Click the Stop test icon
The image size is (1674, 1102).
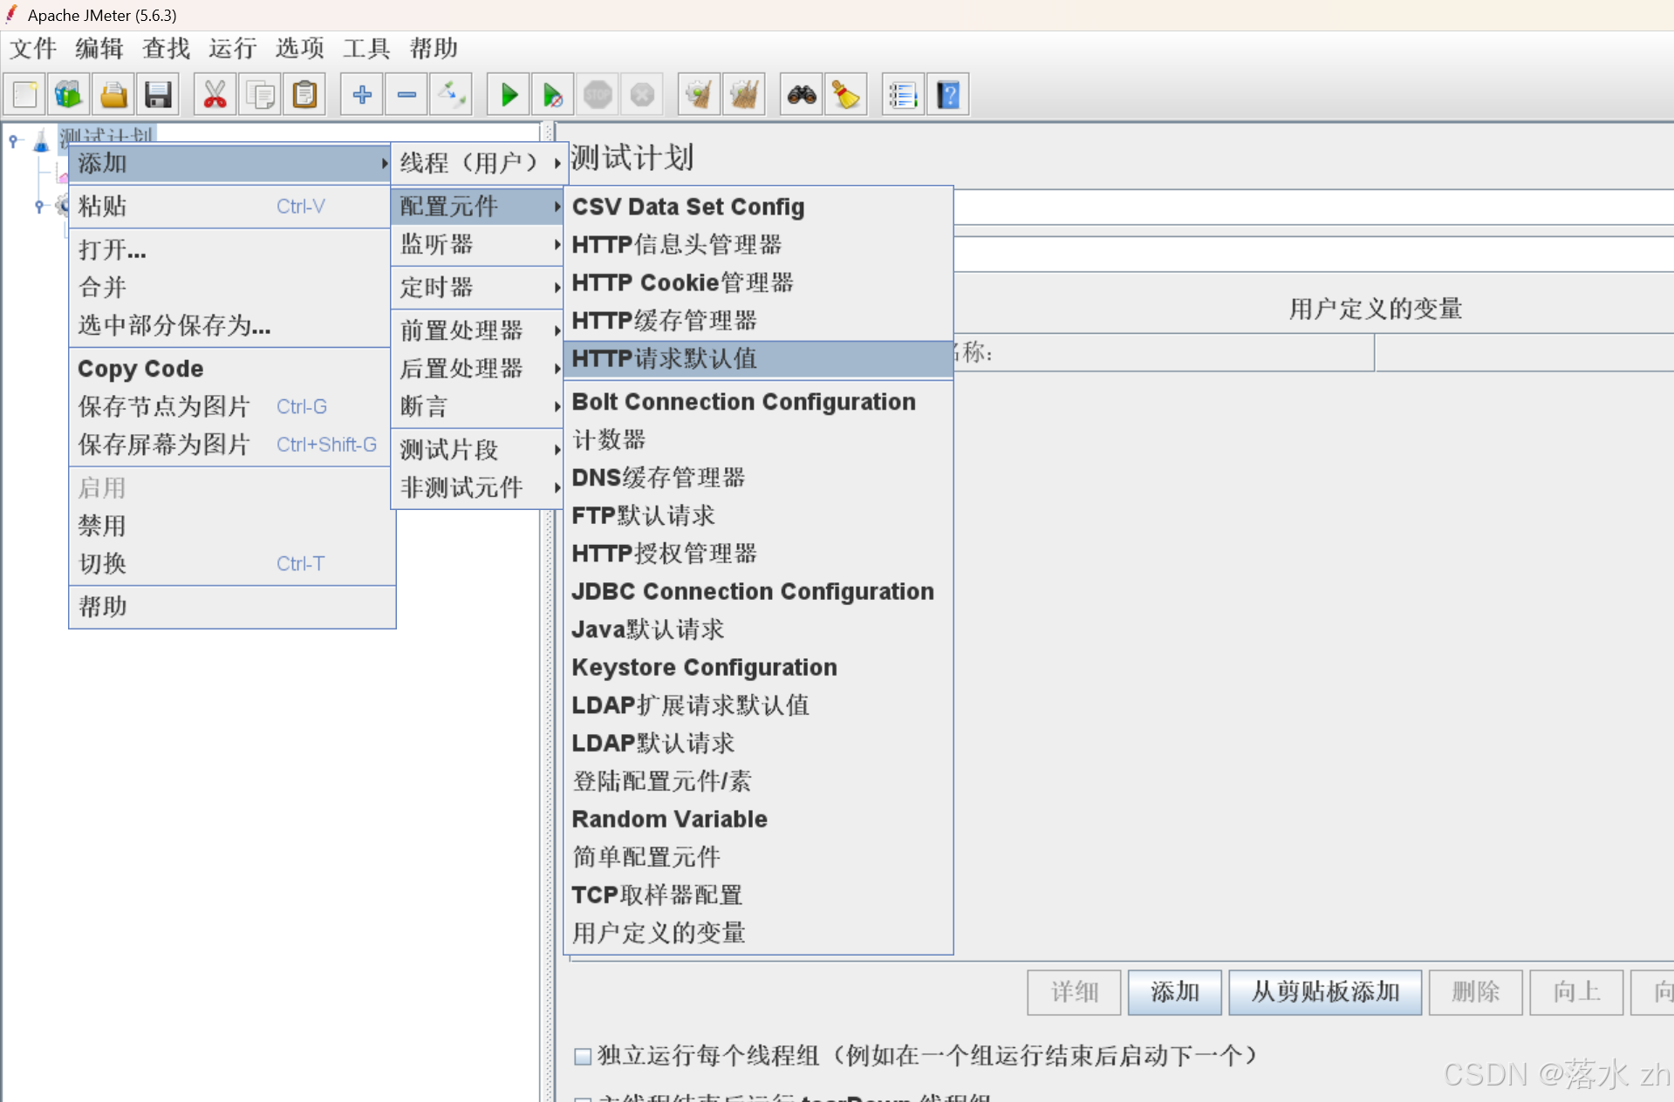[598, 94]
